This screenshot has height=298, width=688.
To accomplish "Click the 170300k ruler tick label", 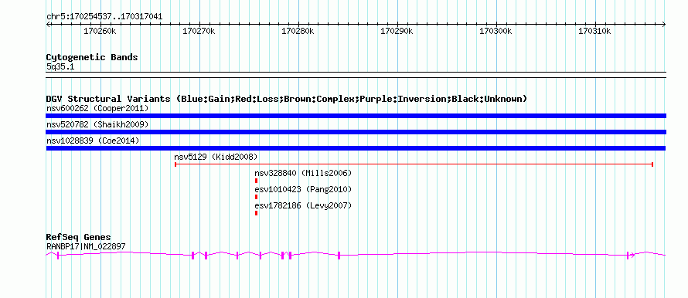I will [496, 32].
